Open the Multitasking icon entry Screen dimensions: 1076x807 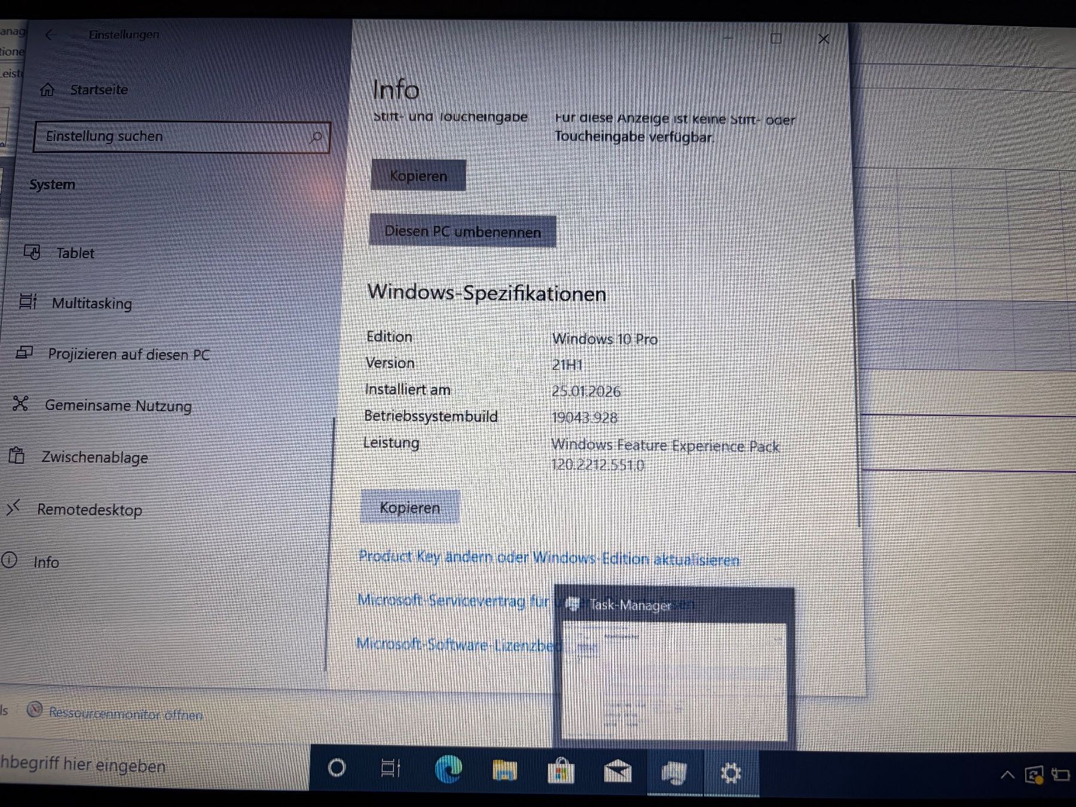pos(28,302)
